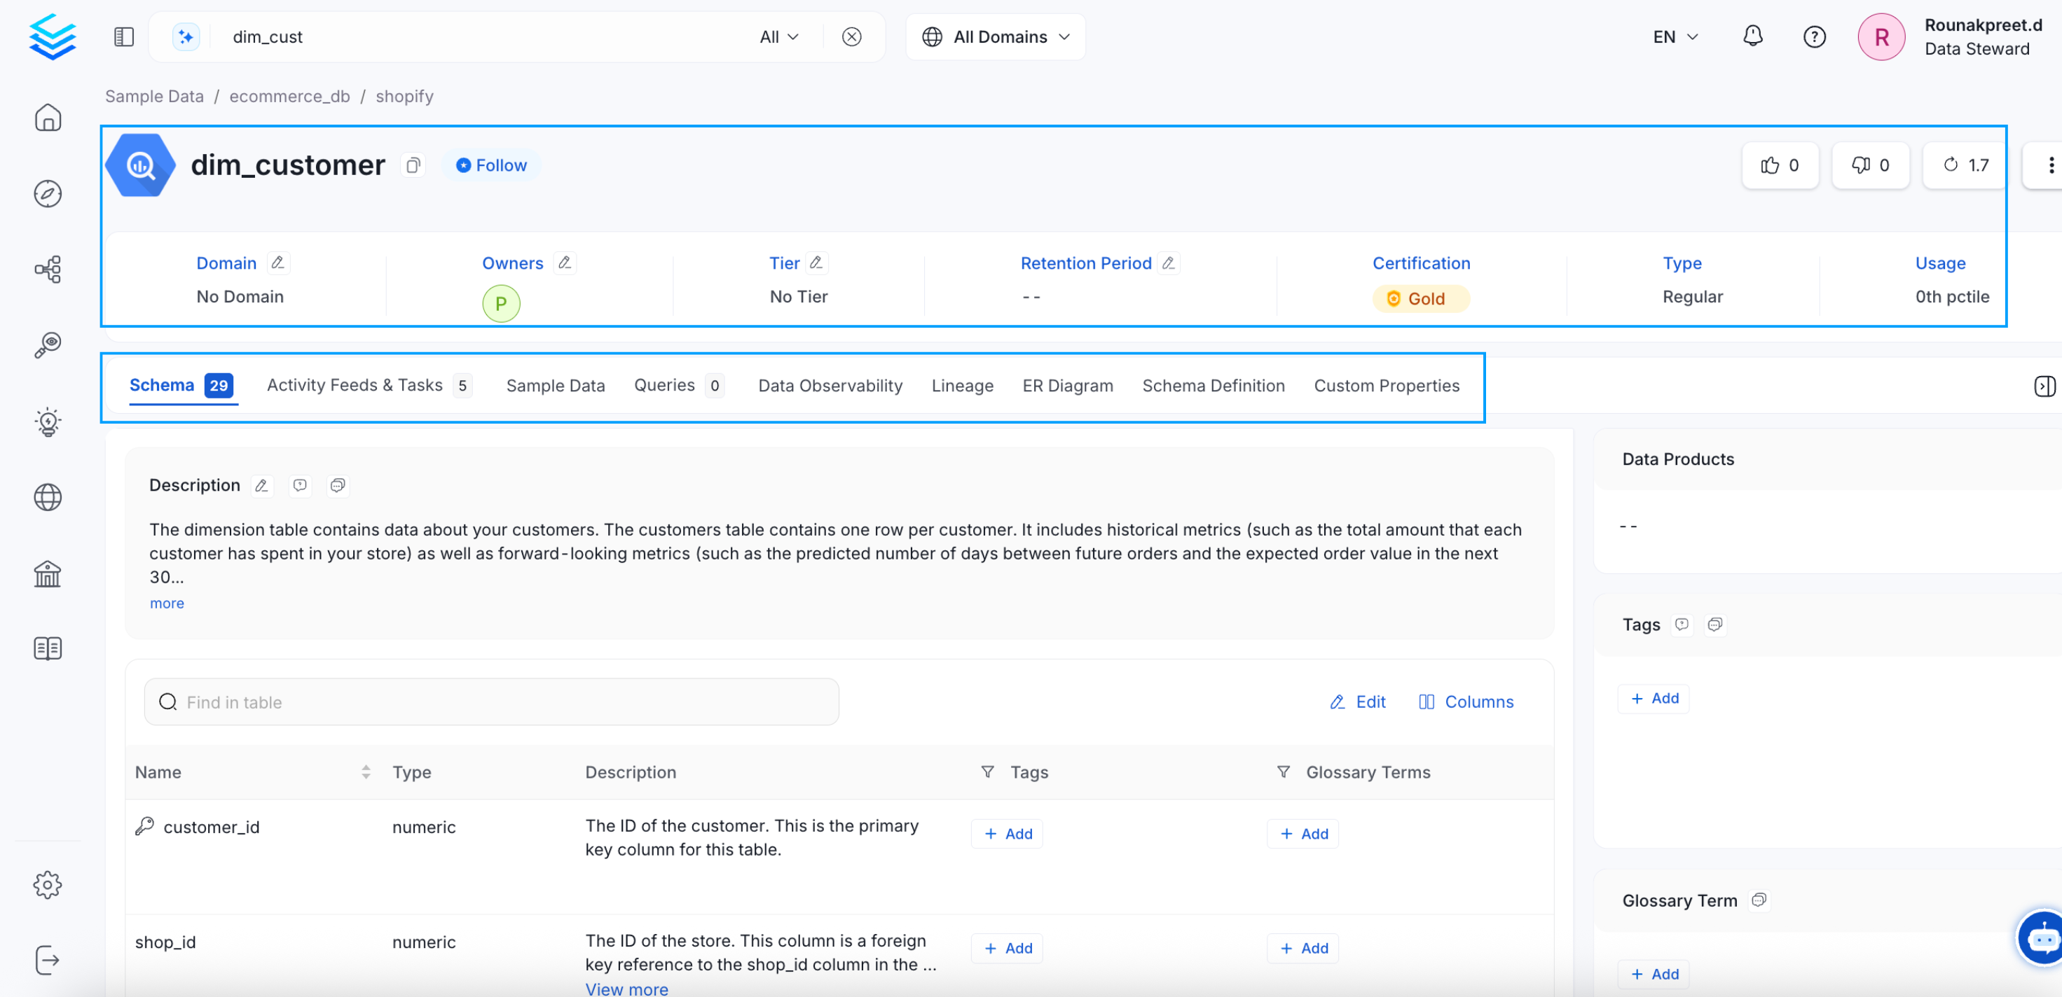Select the Domains globe icon in sidebar
This screenshot has width=2062, height=997.
click(x=47, y=497)
